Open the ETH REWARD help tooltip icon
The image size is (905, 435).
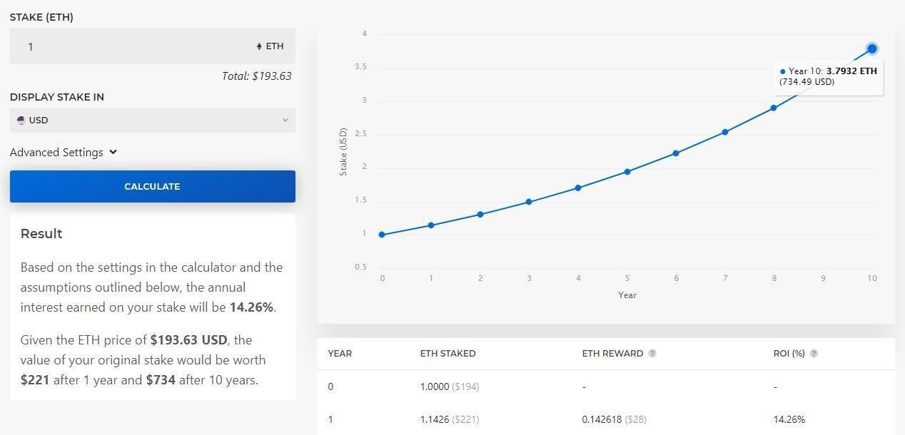[653, 353]
